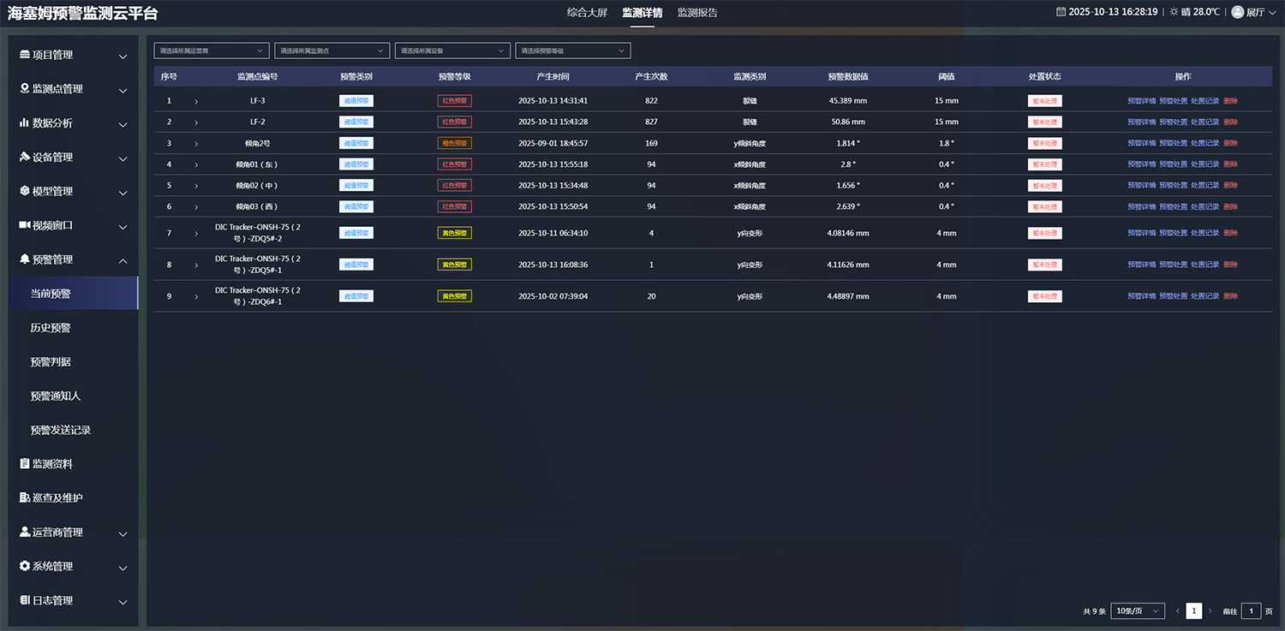Image resolution: width=1285 pixels, height=631 pixels.
Task: Open the 历史预警 submenu item
Action: point(51,328)
